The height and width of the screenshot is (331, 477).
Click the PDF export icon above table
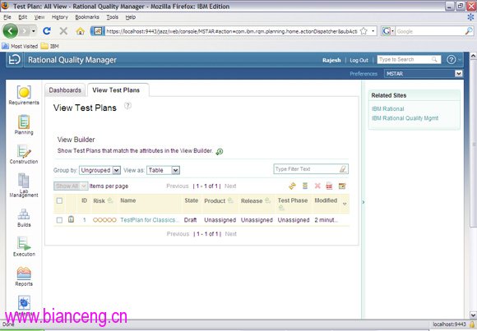coord(329,186)
